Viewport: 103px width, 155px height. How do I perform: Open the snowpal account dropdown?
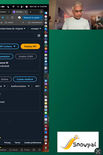click(36, 29)
